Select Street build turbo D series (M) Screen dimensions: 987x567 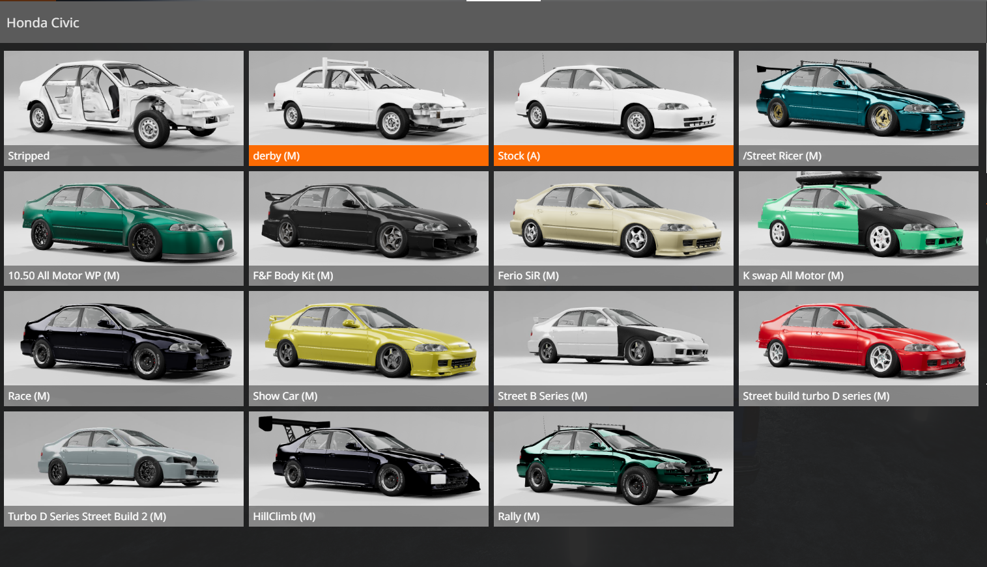pos(859,348)
